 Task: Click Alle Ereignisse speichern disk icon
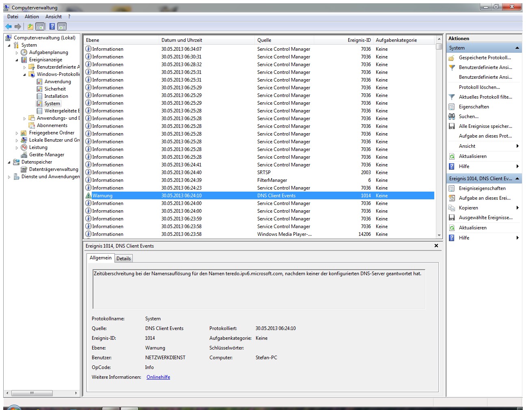click(452, 126)
